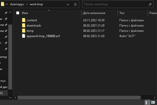Click the appworkshop_108600.acf file icon
Image resolution: width=157 pixels, height=105 pixels.
tap(24, 36)
